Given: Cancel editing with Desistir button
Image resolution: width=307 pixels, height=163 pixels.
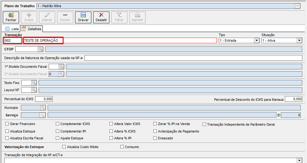Looking at the screenshot, I should click(x=101, y=17).
